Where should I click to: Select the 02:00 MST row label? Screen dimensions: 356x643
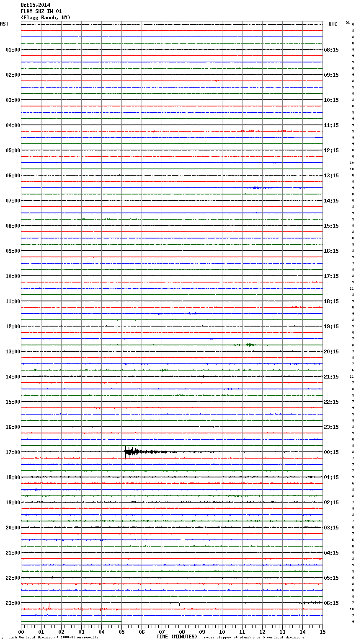pyautogui.click(x=13, y=75)
